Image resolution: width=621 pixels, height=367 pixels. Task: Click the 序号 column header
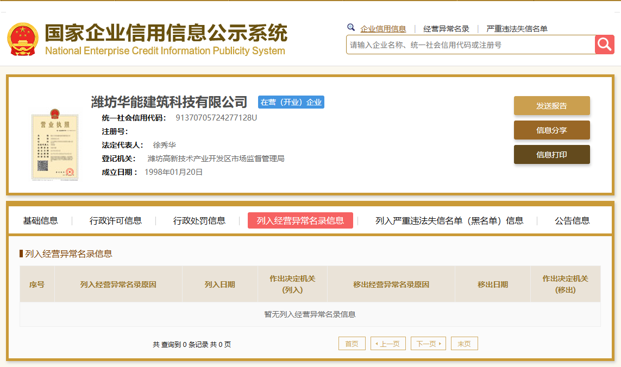tap(37, 284)
